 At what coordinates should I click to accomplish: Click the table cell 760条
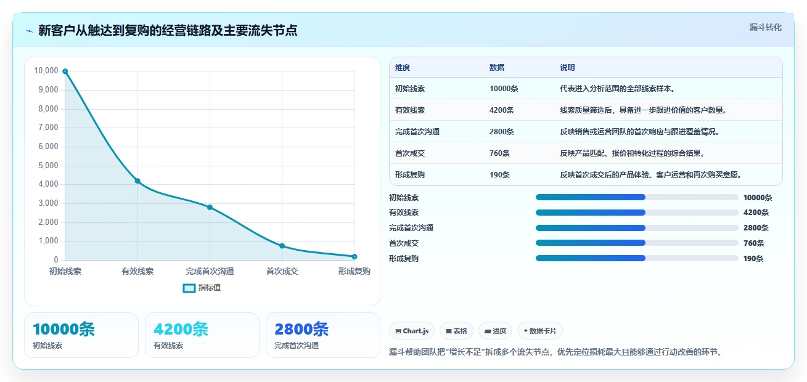coord(499,153)
